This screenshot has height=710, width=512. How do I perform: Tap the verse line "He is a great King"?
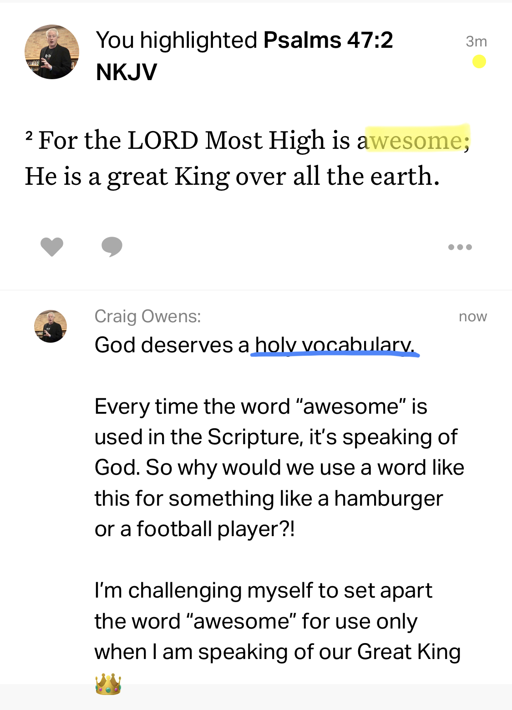(232, 177)
